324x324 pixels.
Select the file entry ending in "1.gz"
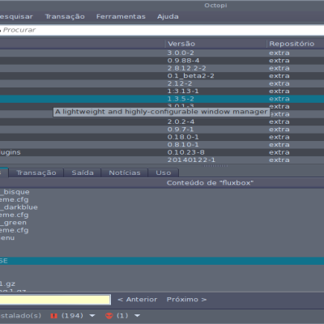[x=7, y=283]
